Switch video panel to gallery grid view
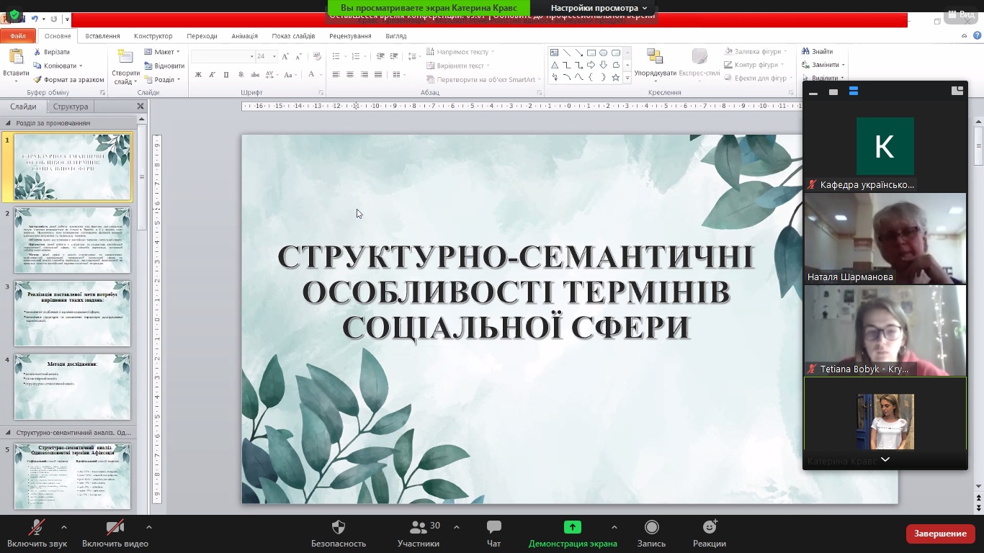The height and width of the screenshot is (553, 984). tap(854, 91)
